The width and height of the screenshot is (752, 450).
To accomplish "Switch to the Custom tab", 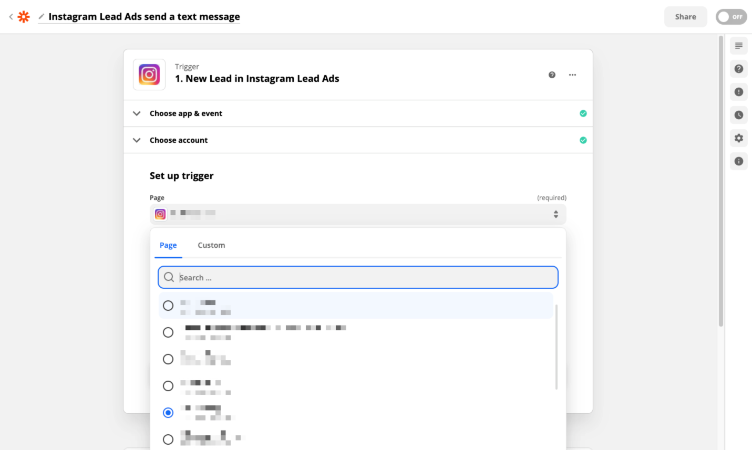I will pos(211,245).
